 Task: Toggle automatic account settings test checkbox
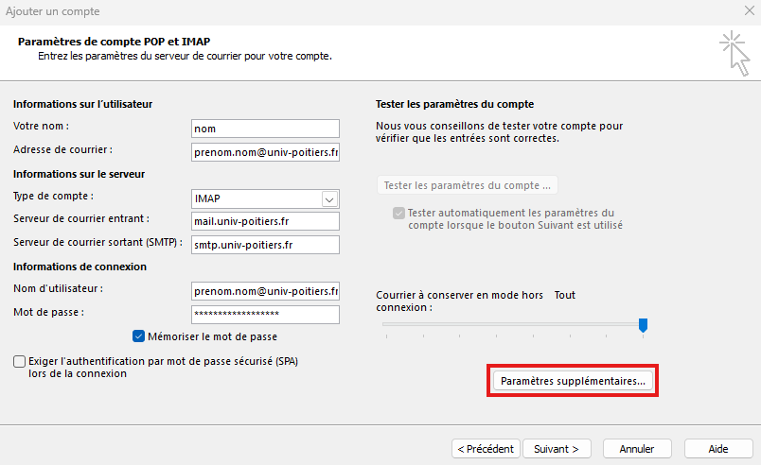[x=398, y=213]
